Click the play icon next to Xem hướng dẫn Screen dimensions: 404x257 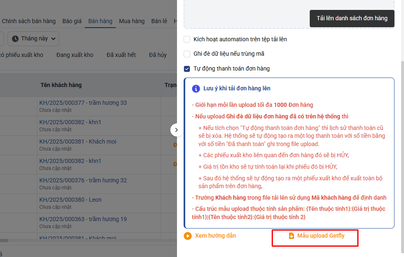coord(188,236)
